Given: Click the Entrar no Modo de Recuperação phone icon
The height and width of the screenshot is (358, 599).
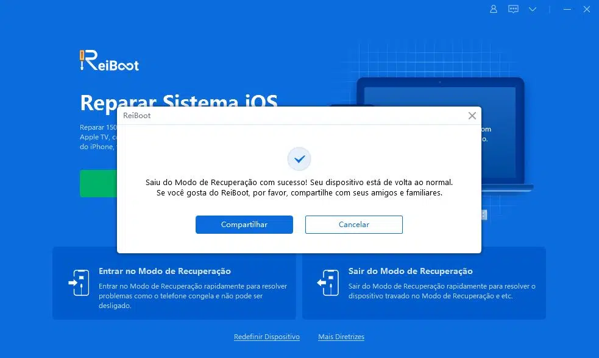Looking at the screenshot, I should point(80,282).
